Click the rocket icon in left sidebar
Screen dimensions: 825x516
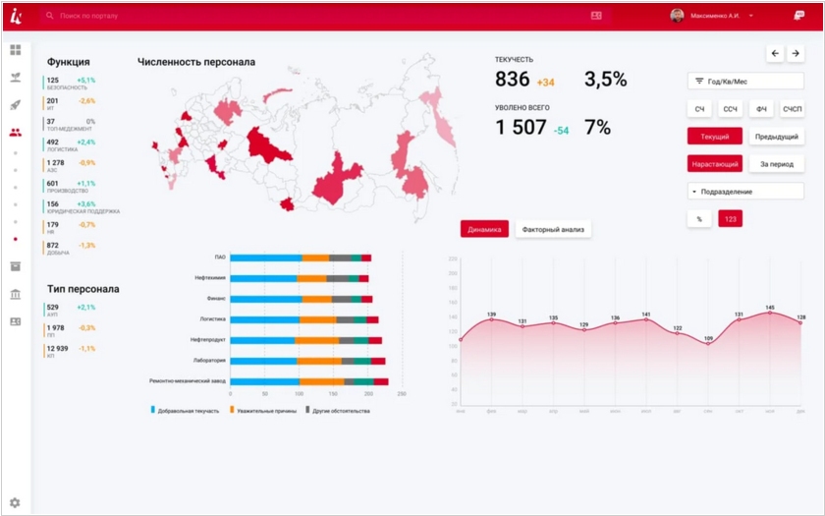[x=15, y=105]
